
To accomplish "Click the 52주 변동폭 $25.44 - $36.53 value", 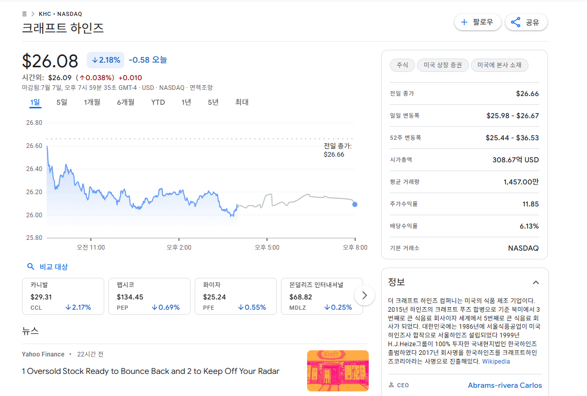I will coord(512,138).
